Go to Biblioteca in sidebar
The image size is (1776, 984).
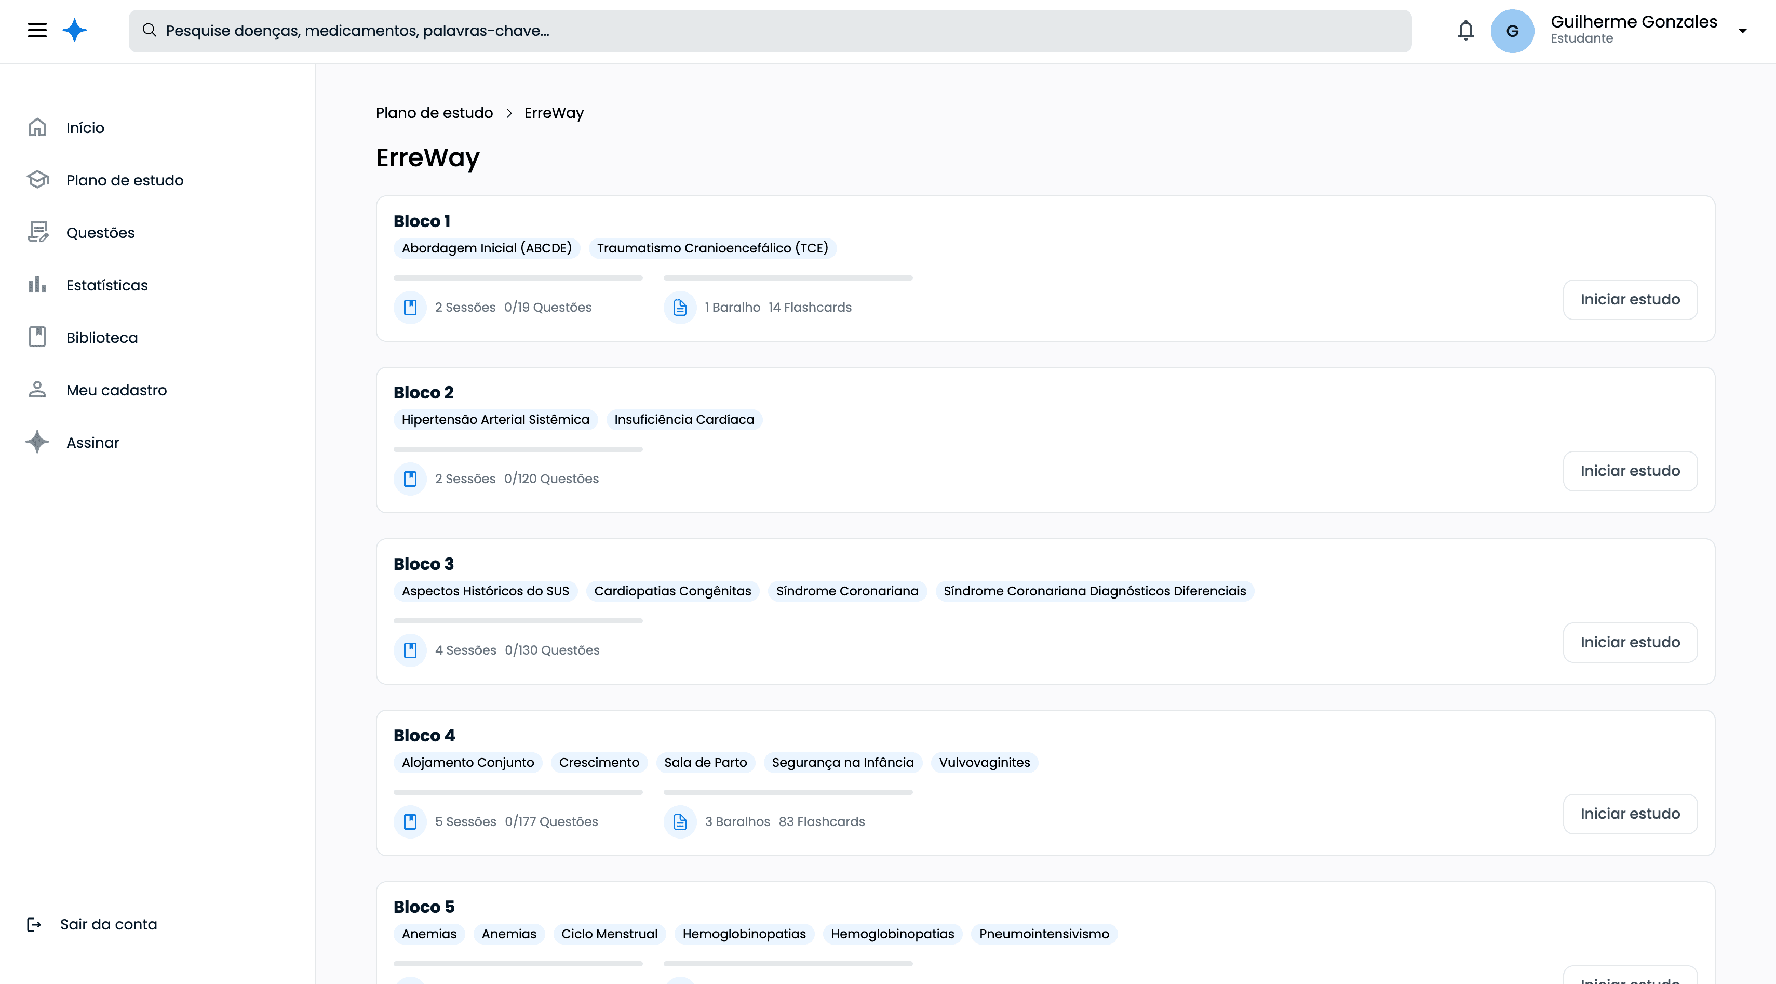[101, 337]
